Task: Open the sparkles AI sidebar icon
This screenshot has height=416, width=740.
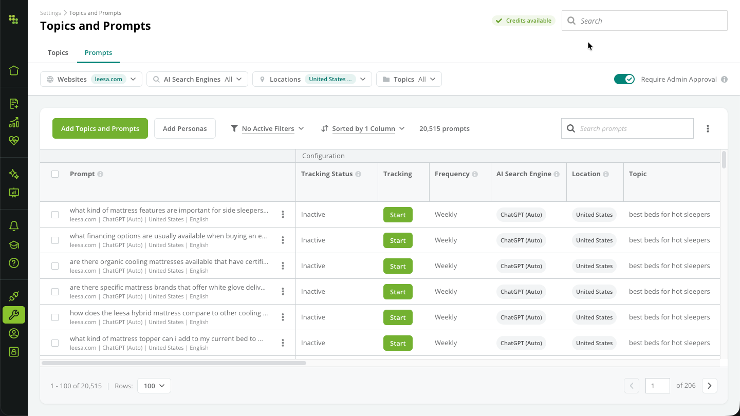Action: [14, 174]
